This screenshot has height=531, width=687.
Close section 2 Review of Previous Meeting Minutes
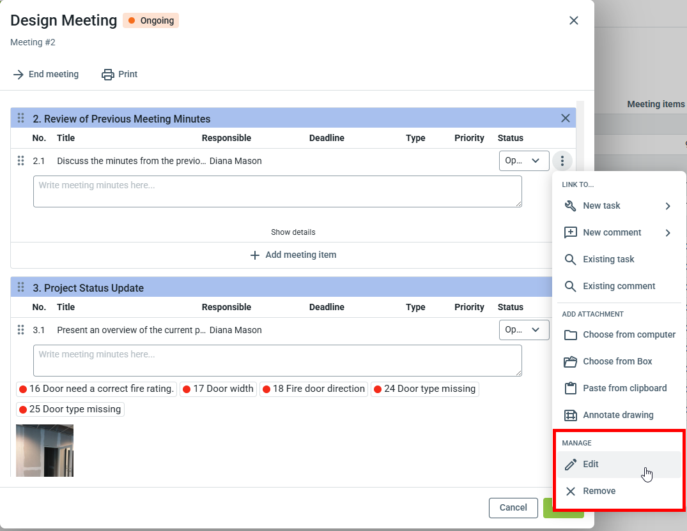[x=565, y=118]
